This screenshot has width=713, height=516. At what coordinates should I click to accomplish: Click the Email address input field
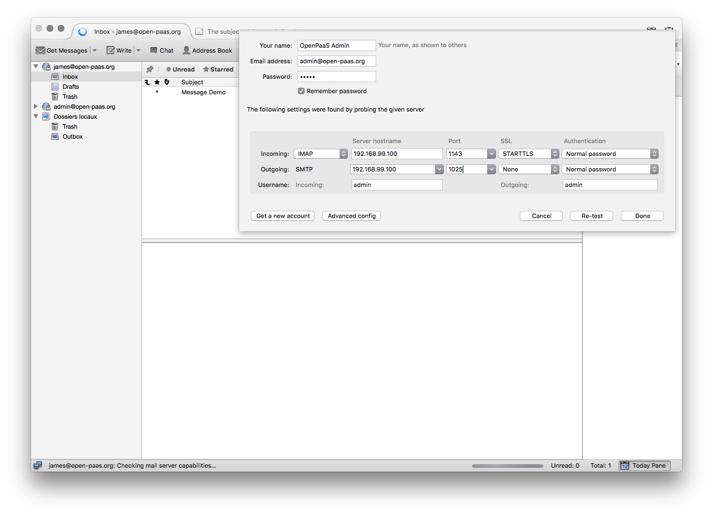click(x=337, y=61)
